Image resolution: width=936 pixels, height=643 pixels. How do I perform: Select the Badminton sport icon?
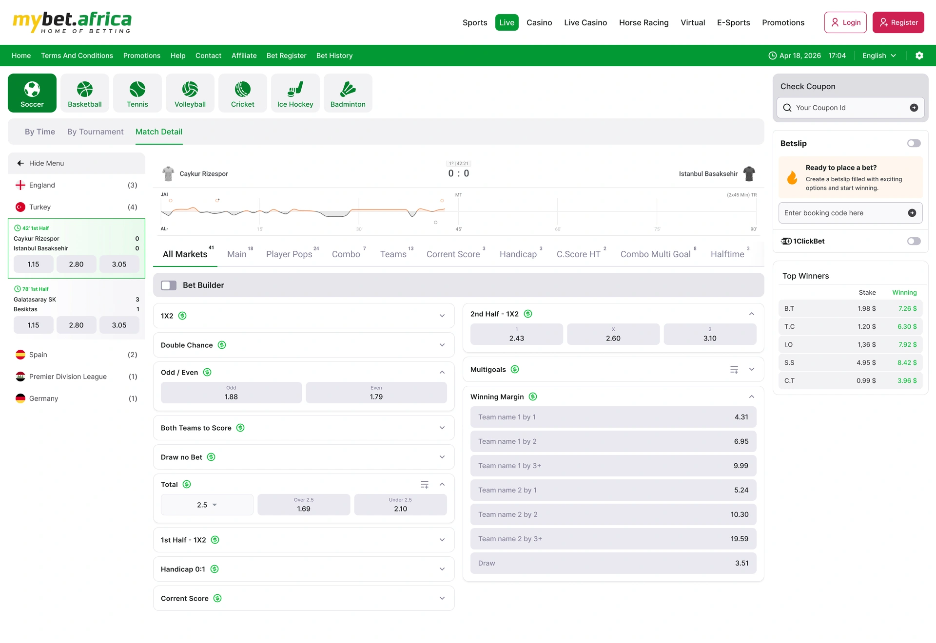click(348, 93)
